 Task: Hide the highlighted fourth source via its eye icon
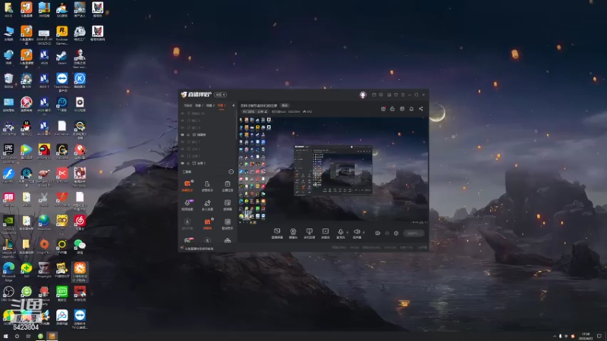click(183, 135)
